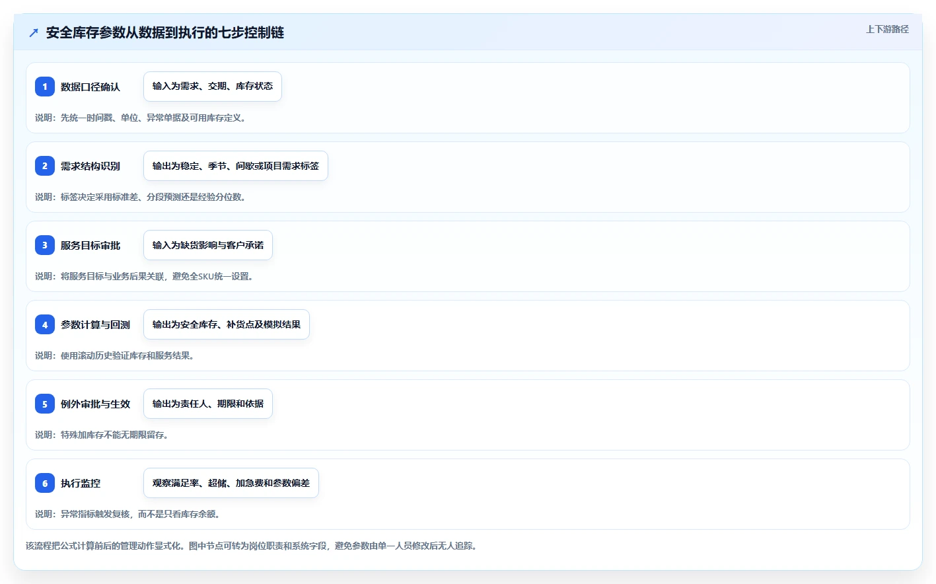Click the 输入为需求、交期、库存状态 tag

pyautogui.click(x=213, y=87)
